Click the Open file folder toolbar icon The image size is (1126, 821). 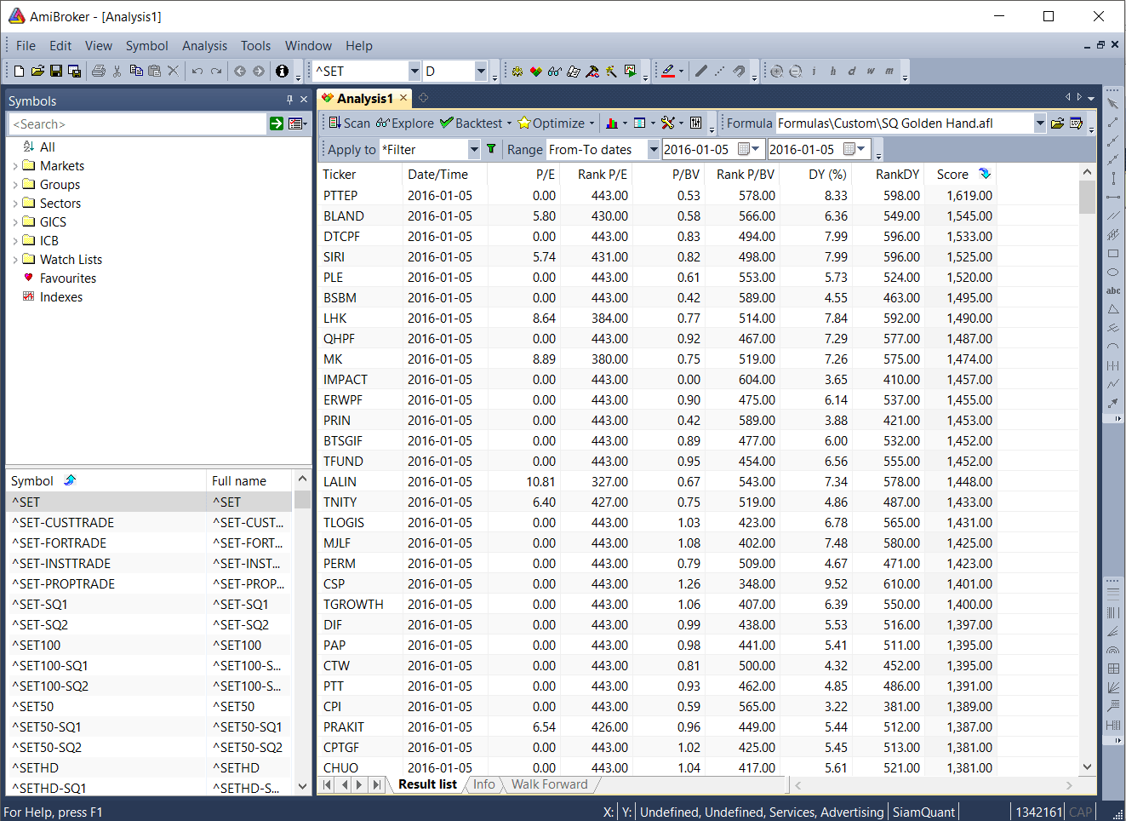(x=37, y=72)
